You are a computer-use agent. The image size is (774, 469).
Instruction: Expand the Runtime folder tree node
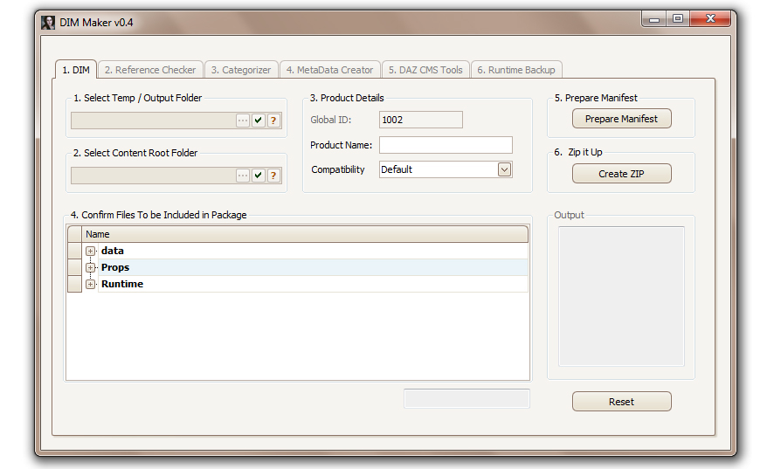pos(90,285)
